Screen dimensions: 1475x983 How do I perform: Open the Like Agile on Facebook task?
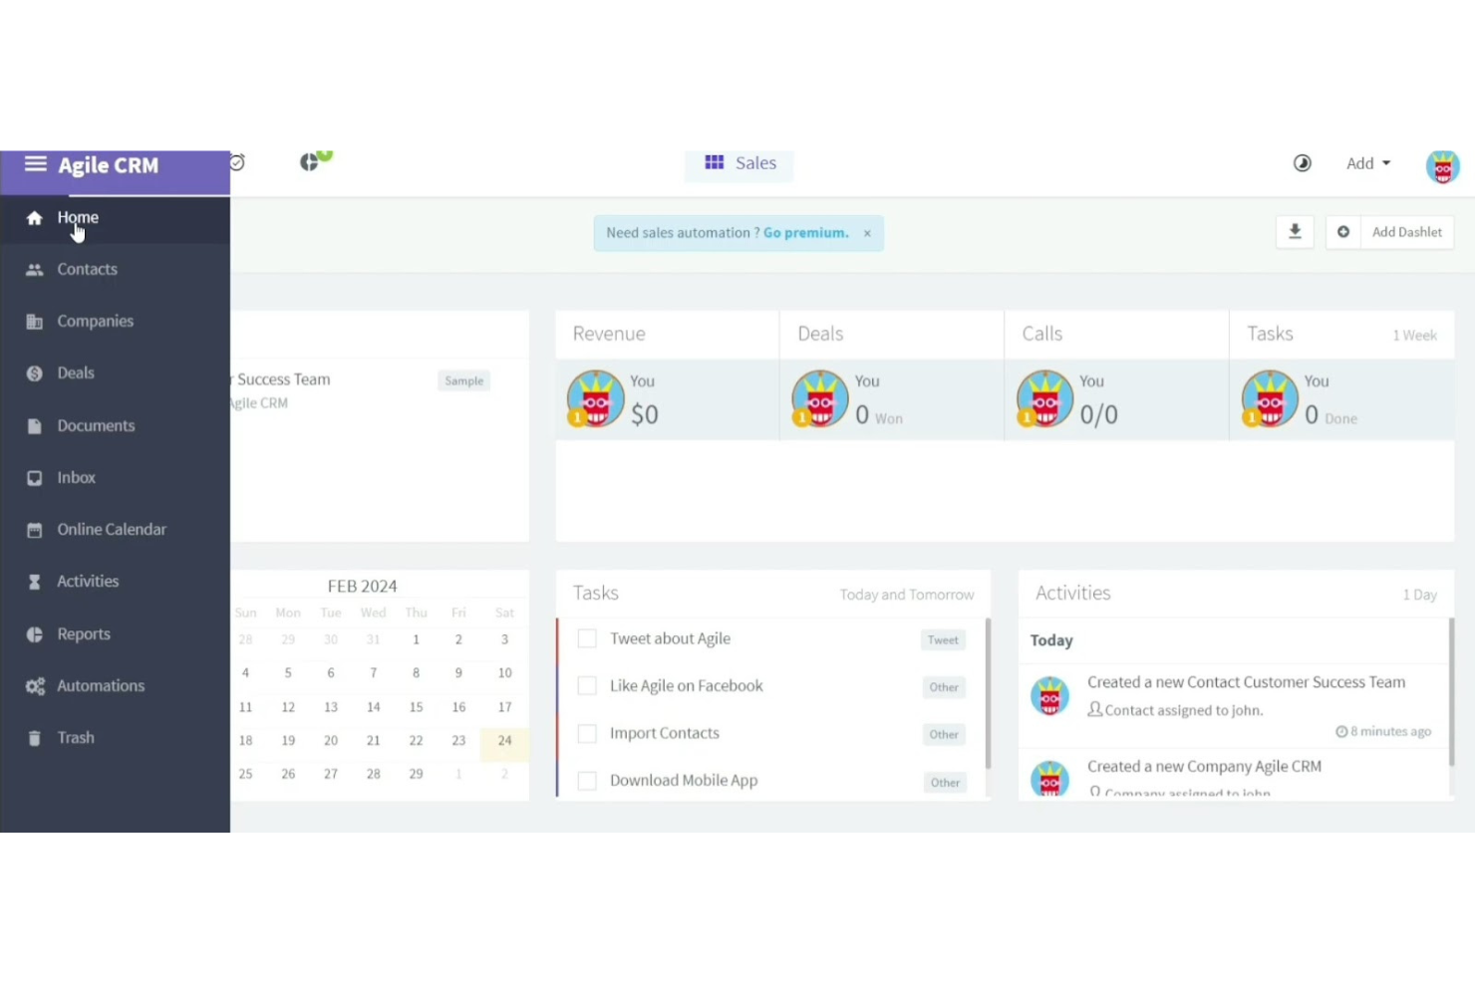[x=687, y=686]
